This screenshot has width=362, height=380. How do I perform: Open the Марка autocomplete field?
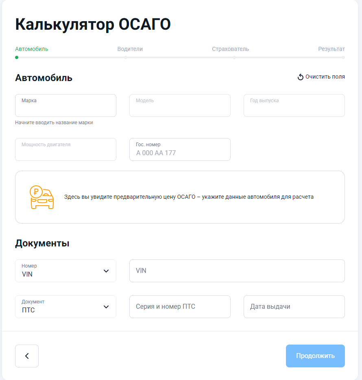(x=65, y=106)
